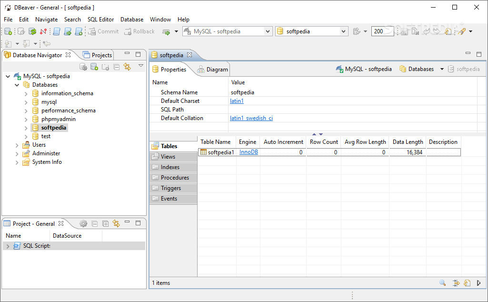This screenshot has height=302, width=488.
Task: Click the refresh page icon in main toolbar
Action: (448, 31)
